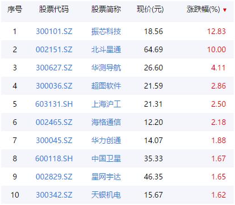Viewport: 235px width, 205px height.
Task: Select the change value 4.11
Action: click(219, 68)
